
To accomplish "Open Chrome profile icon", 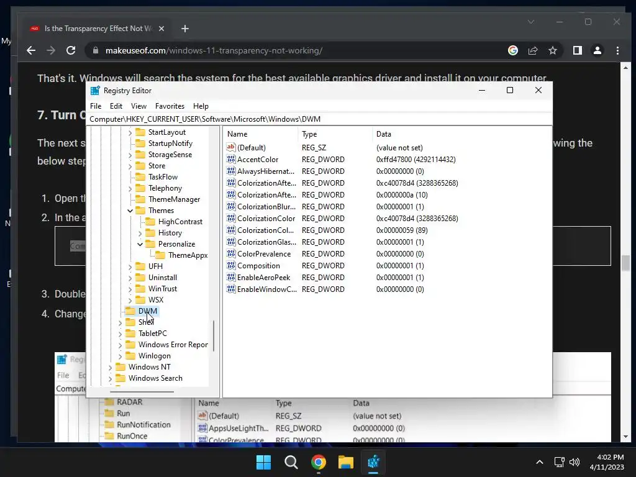I will click(597, 50).
